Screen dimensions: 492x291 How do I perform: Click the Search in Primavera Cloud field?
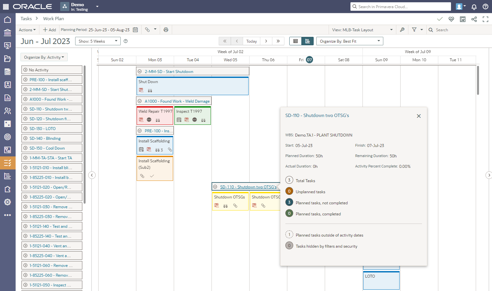coord(403,7)
